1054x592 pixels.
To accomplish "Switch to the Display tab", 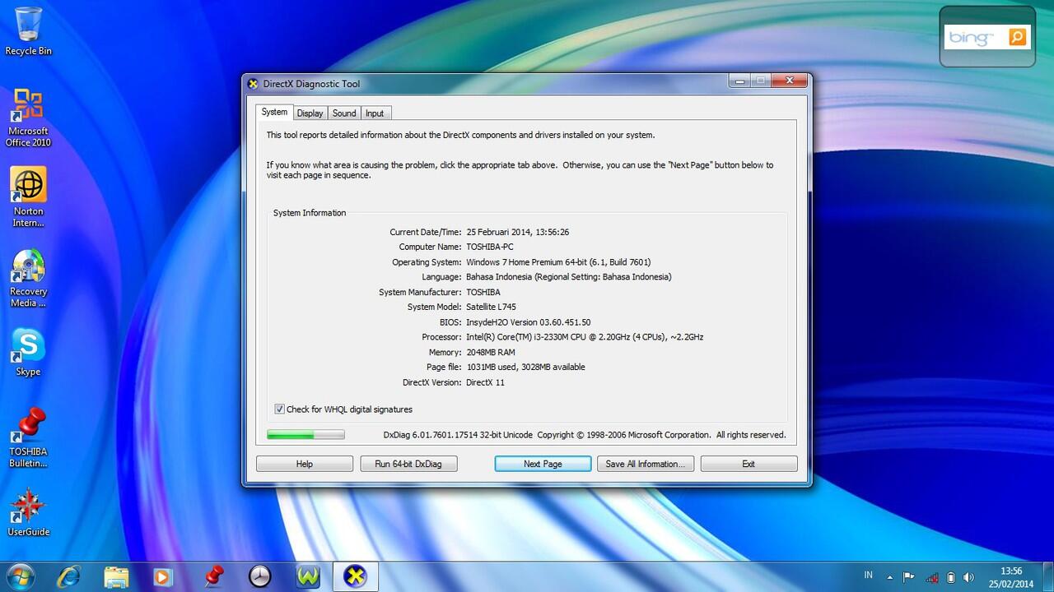I will pos(310,113).
